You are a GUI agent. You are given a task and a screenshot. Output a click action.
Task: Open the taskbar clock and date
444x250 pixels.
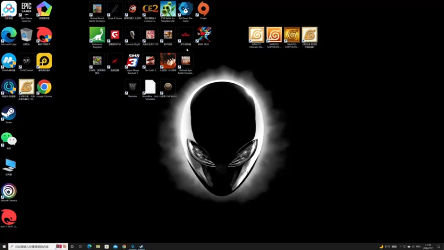[428, 247]
